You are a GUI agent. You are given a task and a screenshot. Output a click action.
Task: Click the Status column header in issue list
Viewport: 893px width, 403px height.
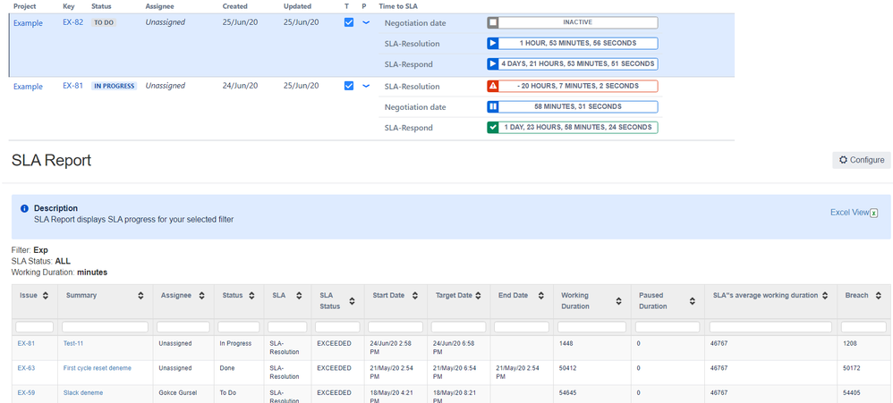[x=101, y=6]
